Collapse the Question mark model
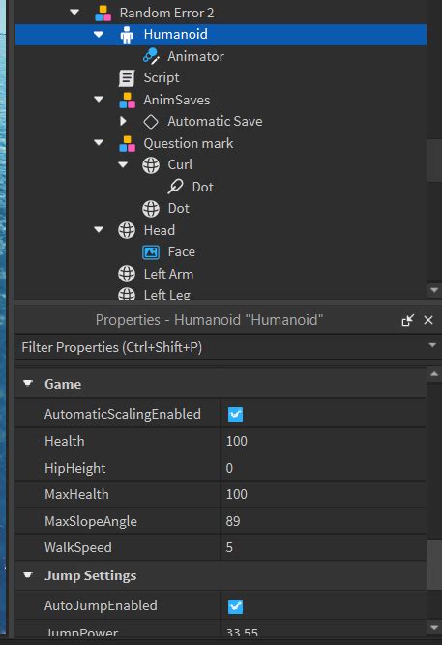This screenshot has height=645, width=442. click(x=99, y=143)
